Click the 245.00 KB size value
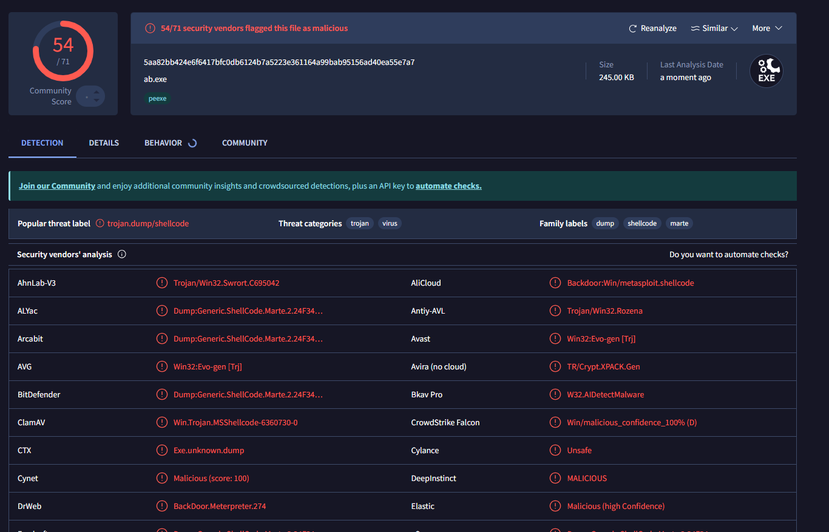 (617, 78)
